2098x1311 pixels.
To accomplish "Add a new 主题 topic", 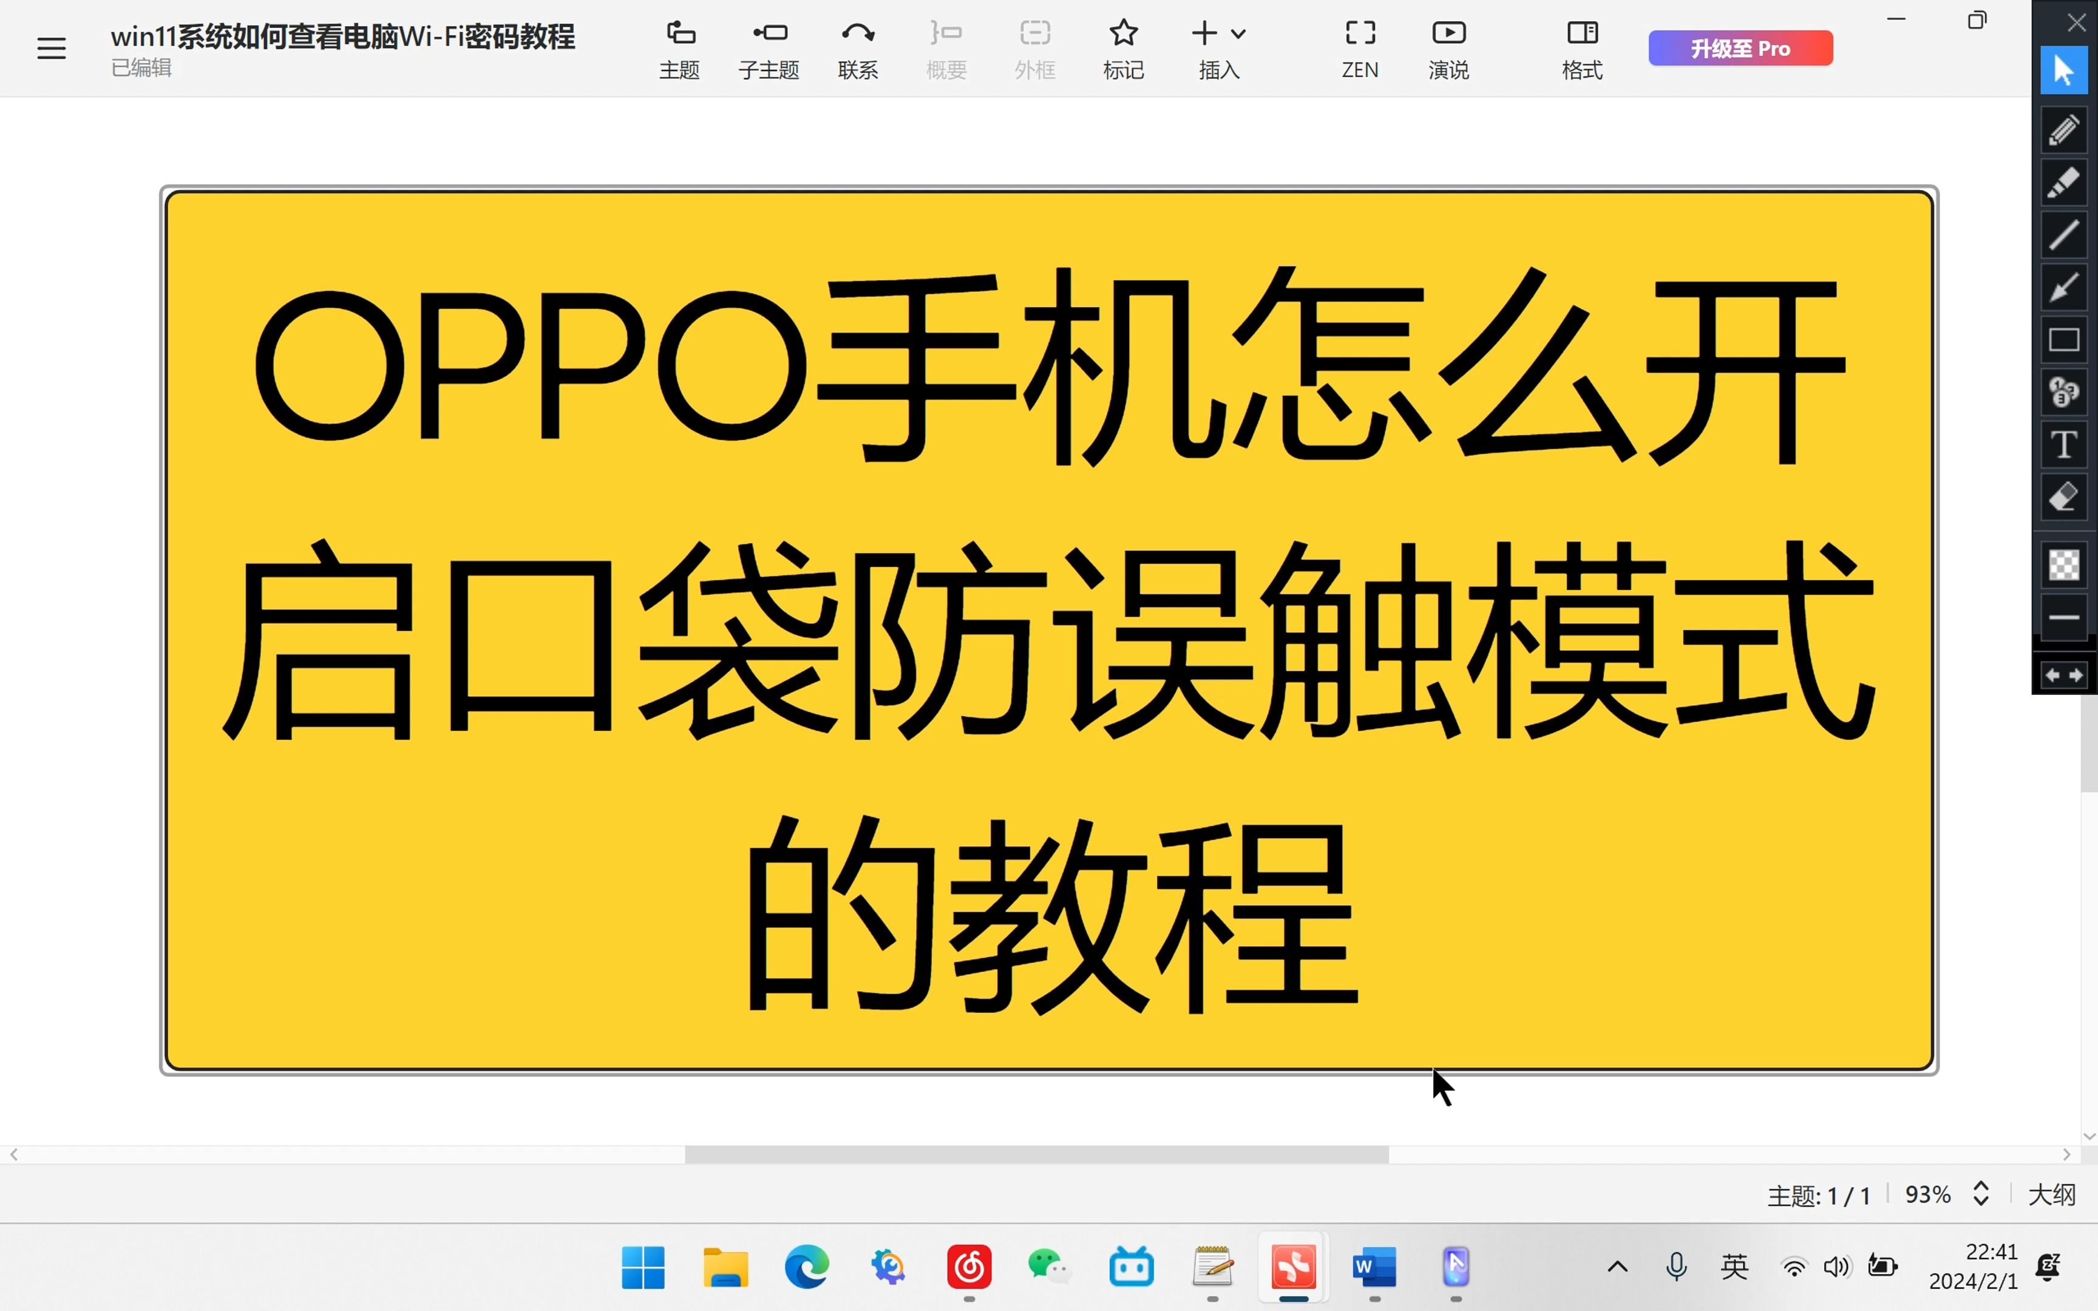I will 679,49.
